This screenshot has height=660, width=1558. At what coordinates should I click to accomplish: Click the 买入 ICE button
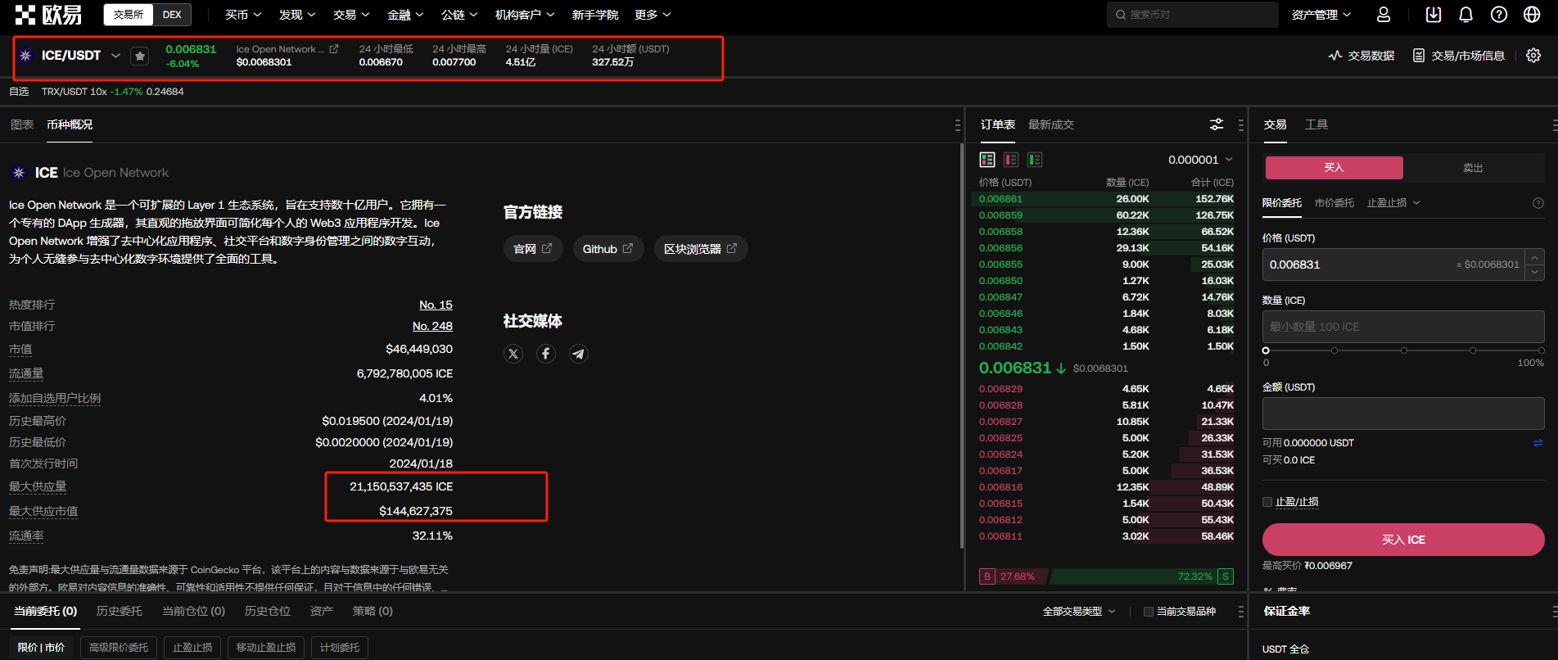click(1402, 540)
